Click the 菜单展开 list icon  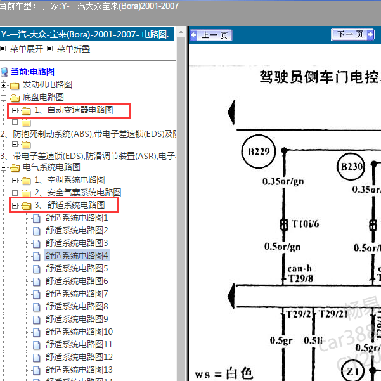[3, 49]
